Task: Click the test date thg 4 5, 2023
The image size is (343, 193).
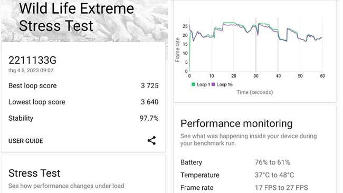Action: point(31,70)
